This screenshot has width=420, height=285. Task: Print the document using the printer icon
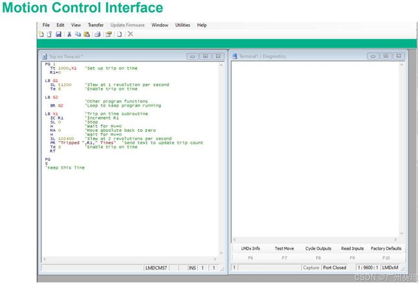click(x=98, y=34)
